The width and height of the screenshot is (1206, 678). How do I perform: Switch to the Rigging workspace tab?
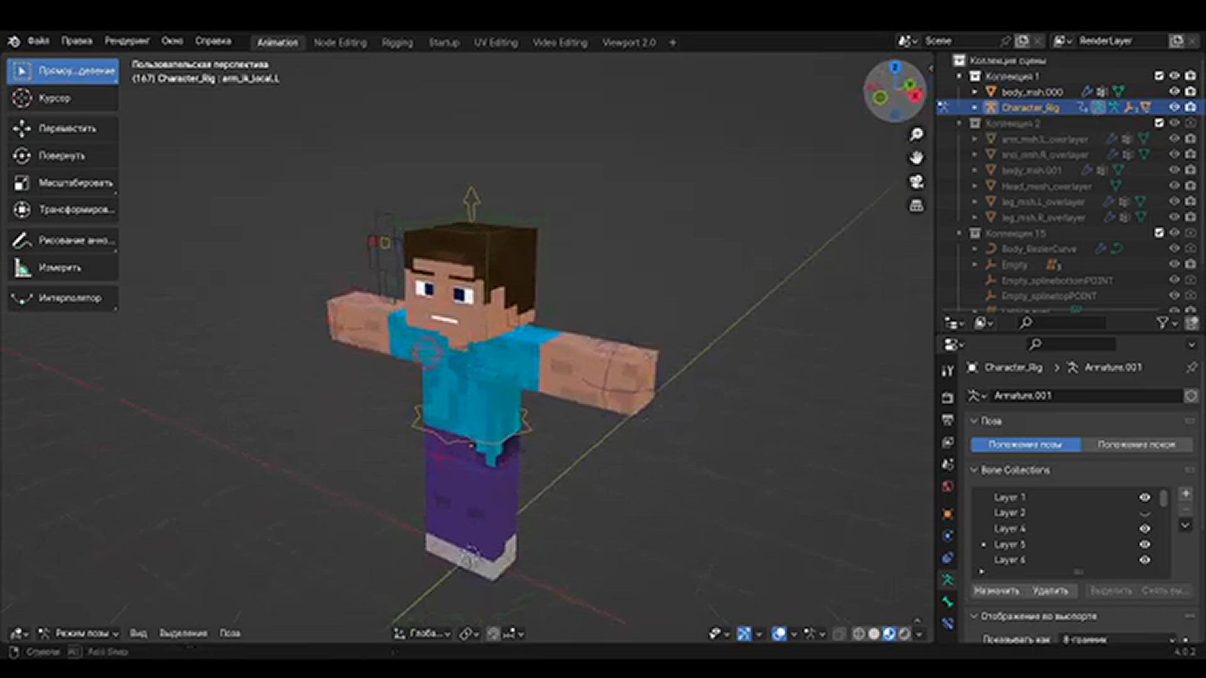click(x=398, y=43)
